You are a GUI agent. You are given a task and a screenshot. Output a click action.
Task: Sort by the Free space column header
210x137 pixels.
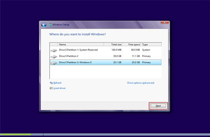pos(132,45)
